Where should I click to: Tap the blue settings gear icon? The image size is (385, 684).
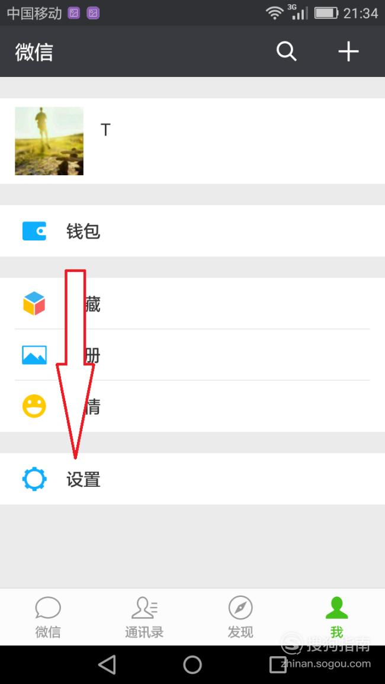(x=34, y=479)
